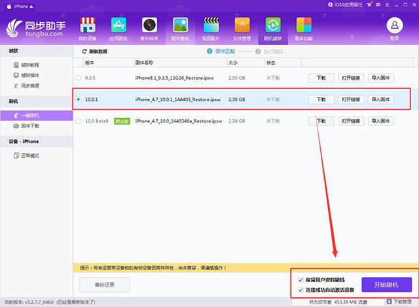Open 同步推源 in the sidebar

(x=26, y=86)
